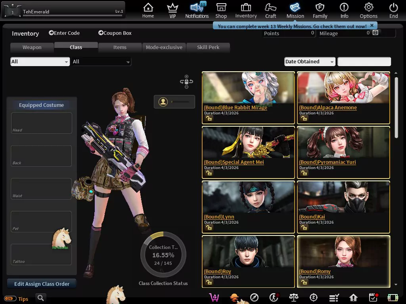Open the pink shopping cart icon
This screenshot has width=406, height=304.
coord(214,297)
